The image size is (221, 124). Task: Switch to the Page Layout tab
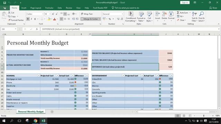pyautogui.click(x=36, y=8)
